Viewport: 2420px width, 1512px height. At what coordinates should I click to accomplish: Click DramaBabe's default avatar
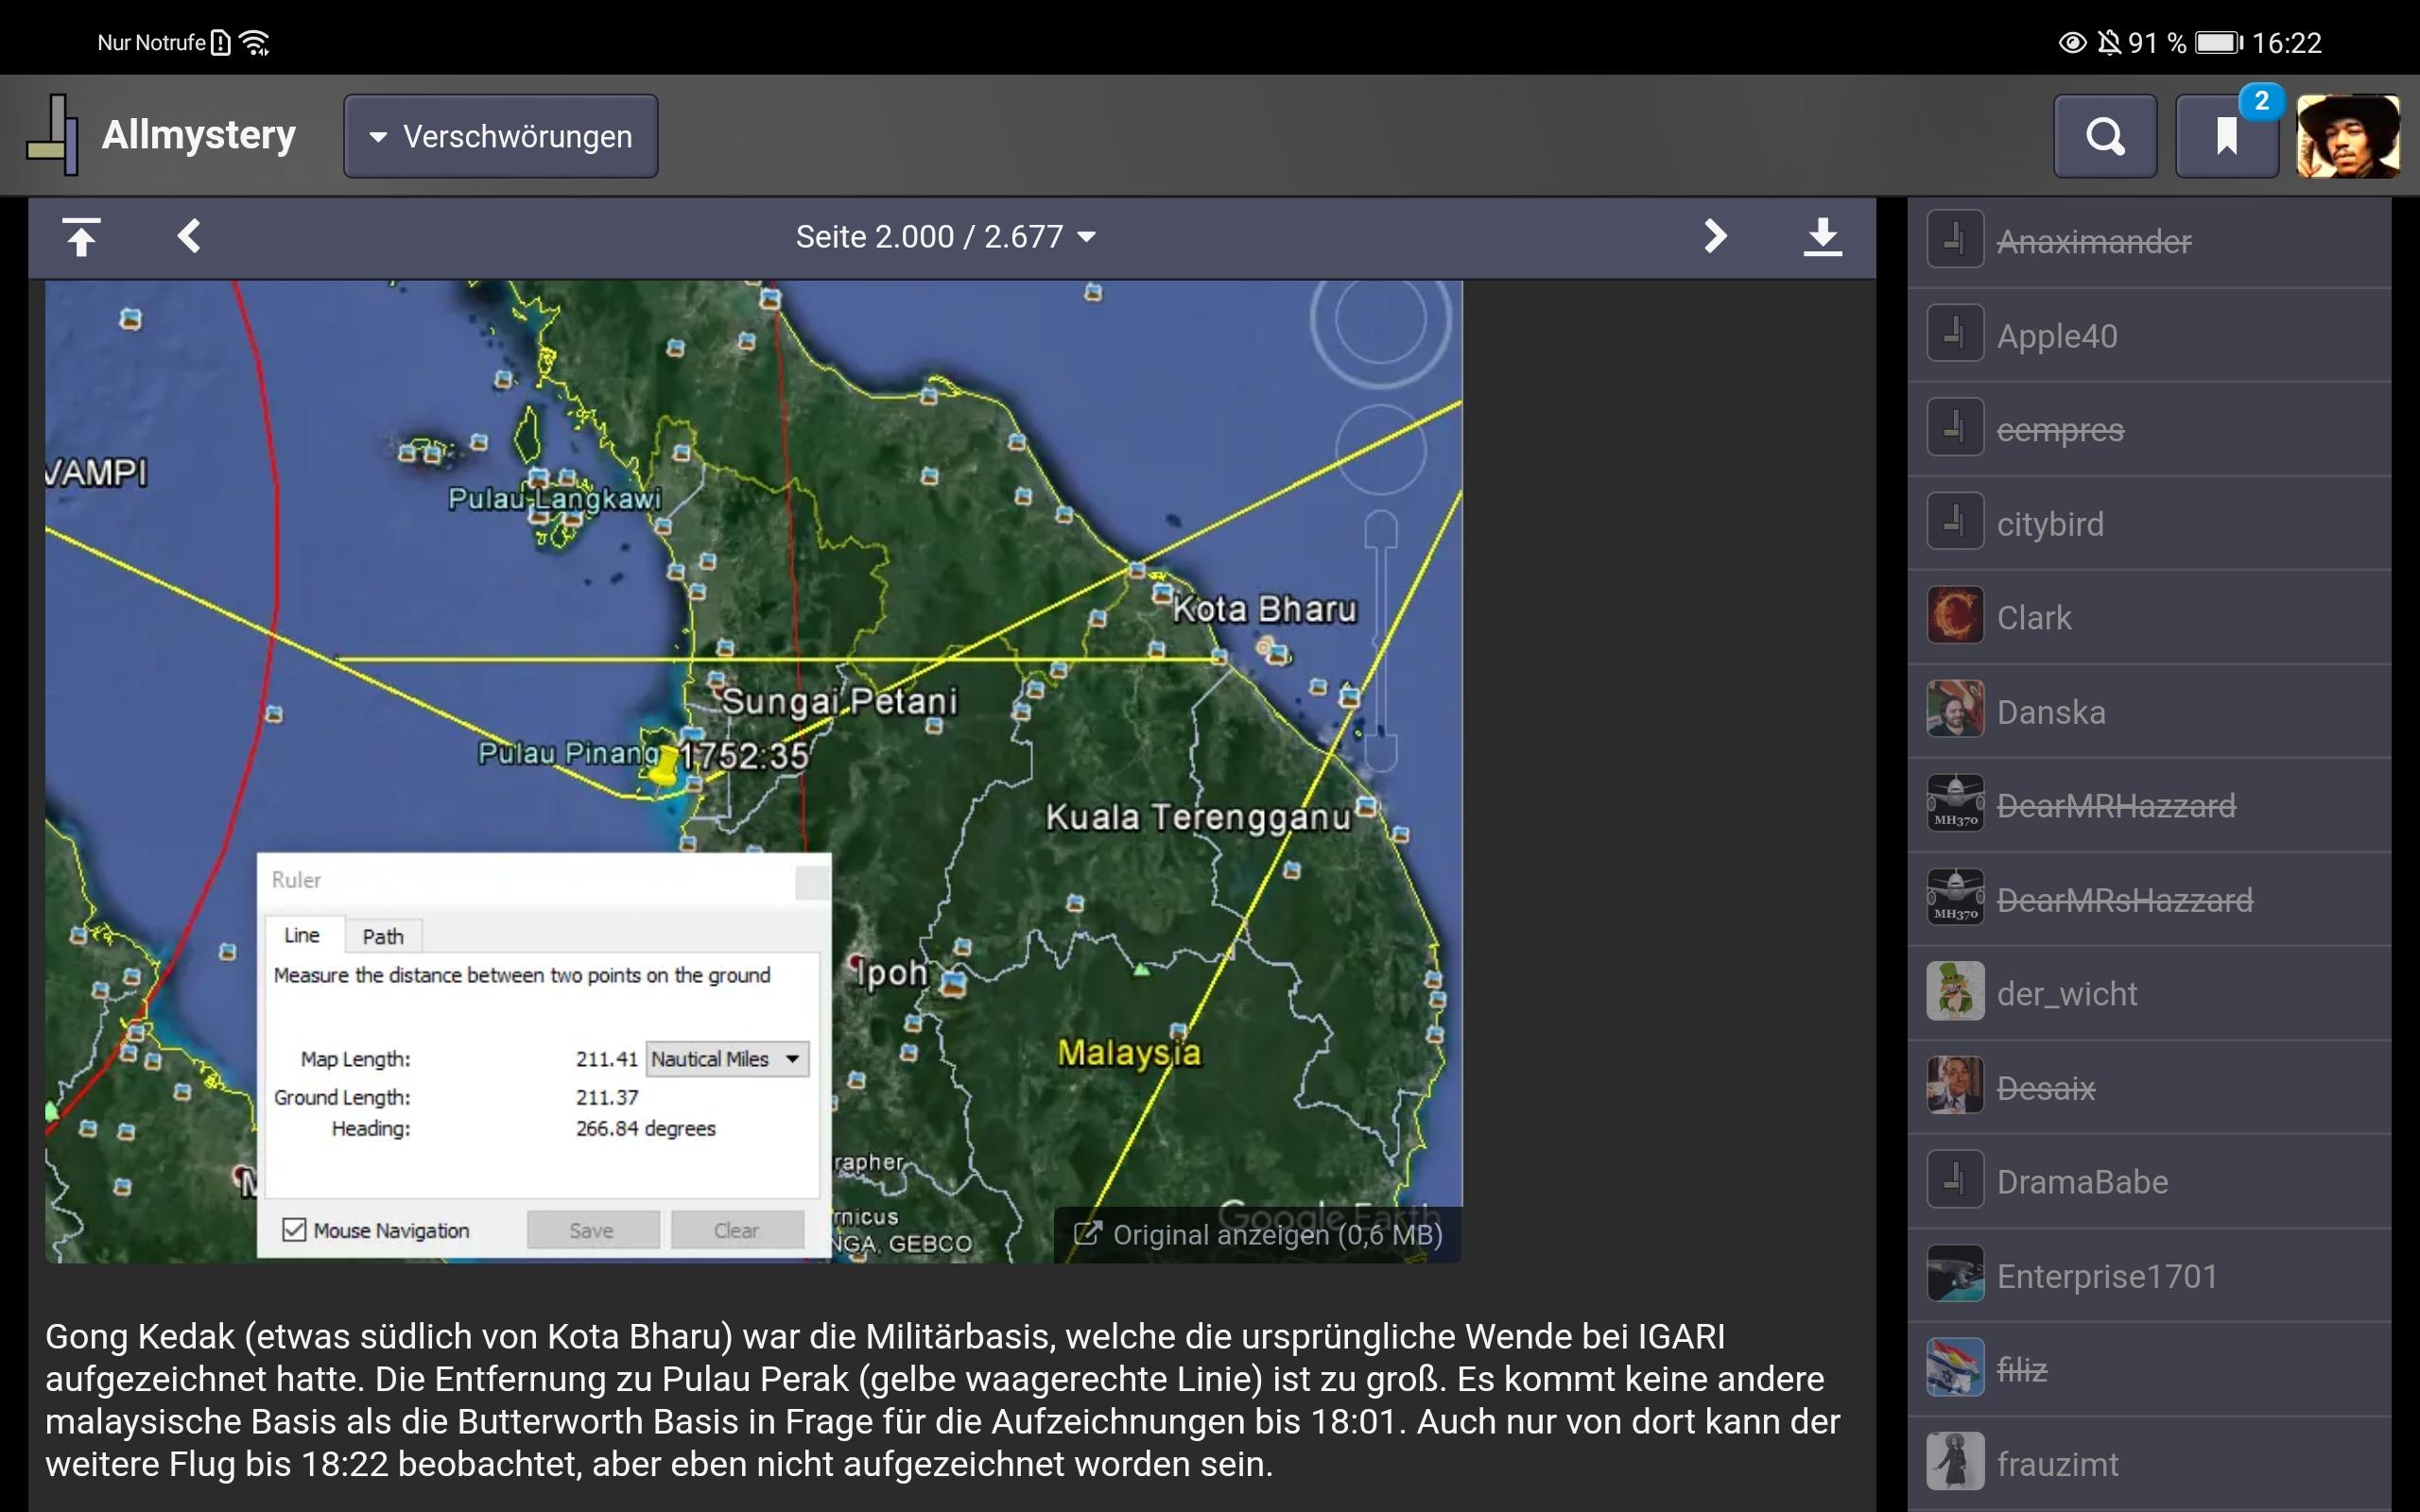tap(1955, 1179)
